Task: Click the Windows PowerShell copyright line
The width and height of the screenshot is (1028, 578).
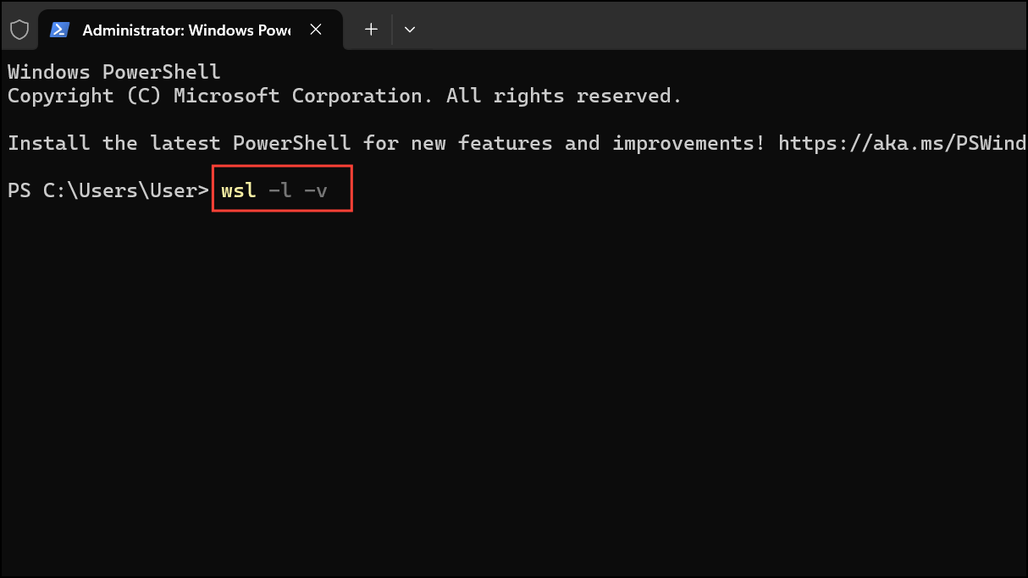Action: click(x=342, y=95)
